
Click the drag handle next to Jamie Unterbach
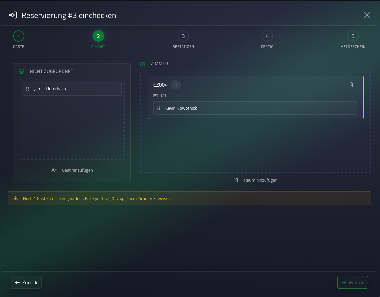tap(28, 89)
